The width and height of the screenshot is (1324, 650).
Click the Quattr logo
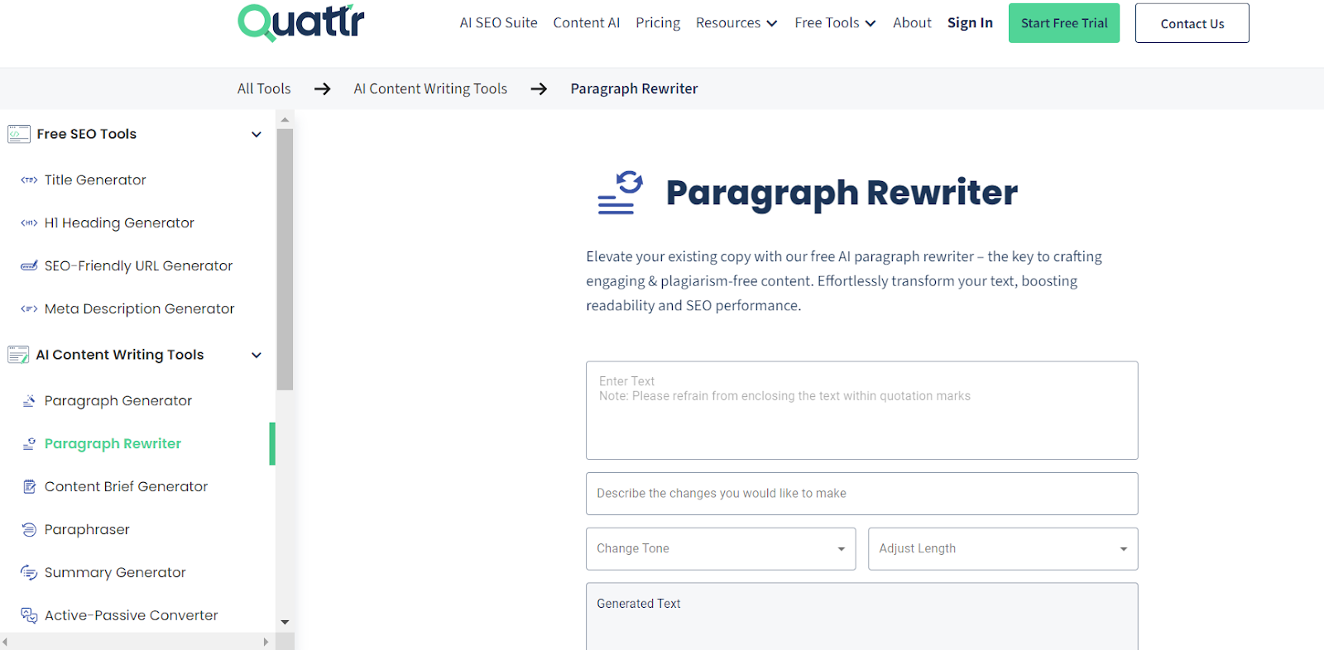click(301, 22)
